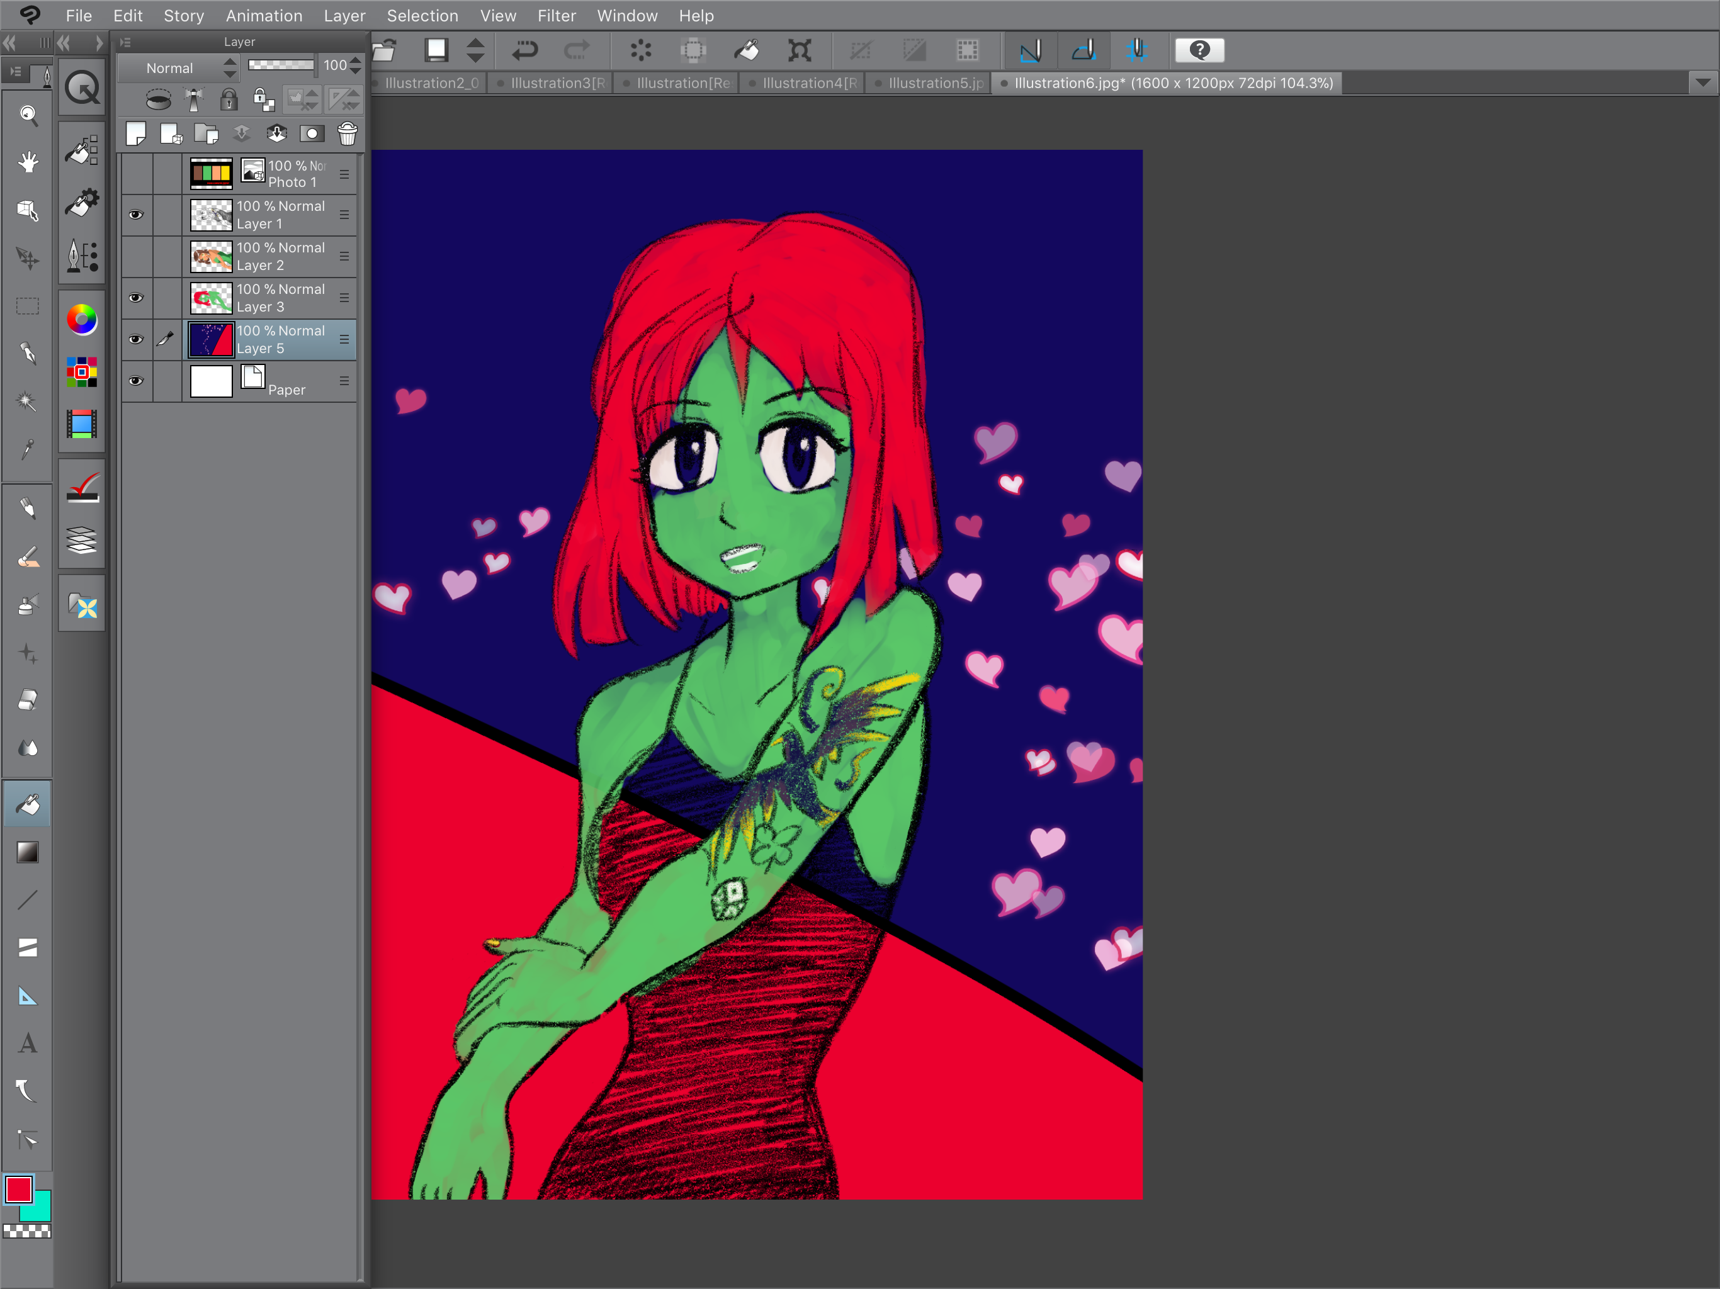Hide Layer 1 via eye icon

(136, 215)
